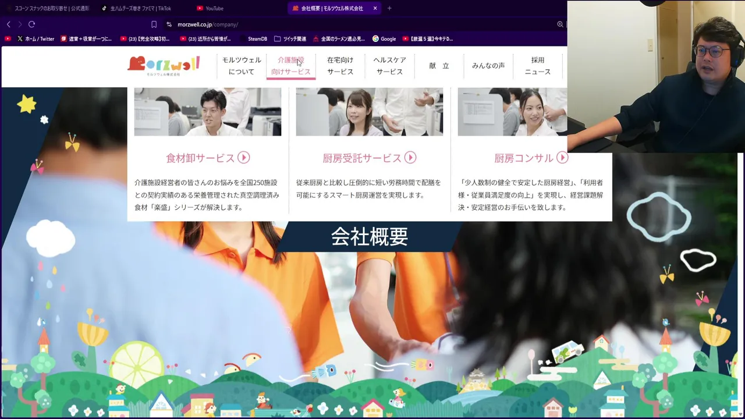Image resolution: width=745 pixels, height=419 pixels.
Task: Click the arrow icon beside 厨房受託サービス
Action: pos(410,158)
